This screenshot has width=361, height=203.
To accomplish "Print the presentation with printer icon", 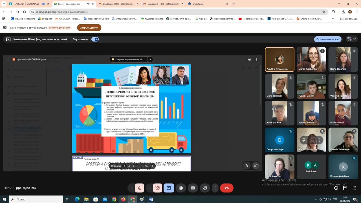I will click(249, 59).
